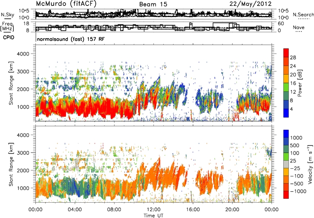Pick the red bottom segment of the velocity colorbar
Image resolution: width=314 pixels, height=218 pixels.
[x=286, y=195]
